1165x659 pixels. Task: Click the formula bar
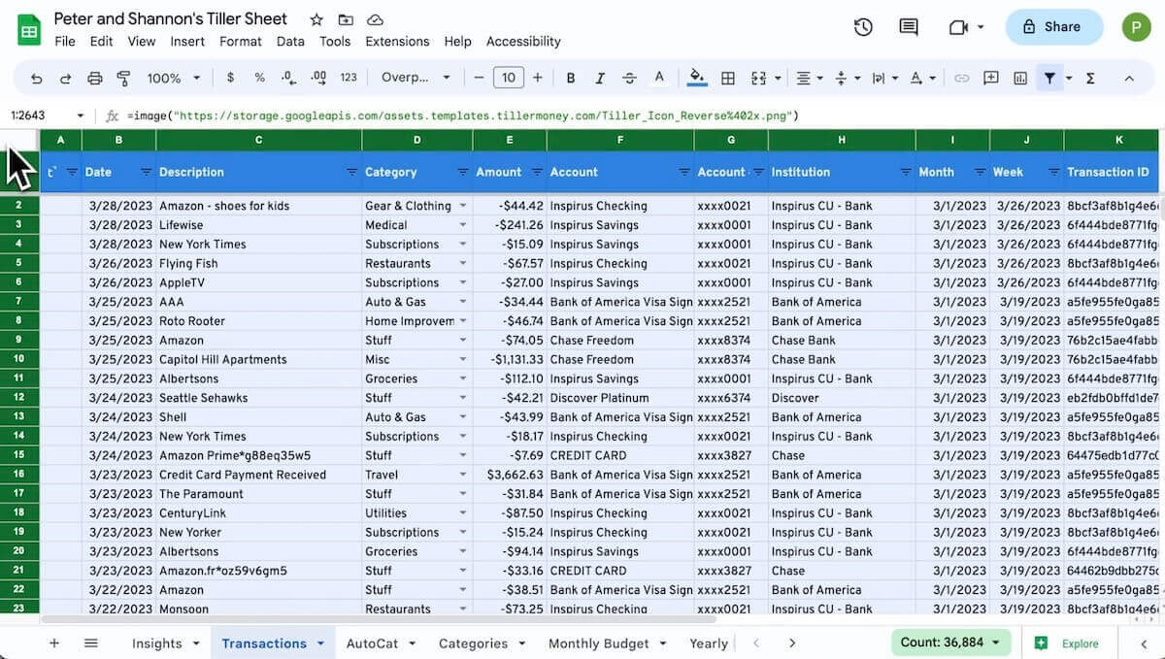pos(641,115)
